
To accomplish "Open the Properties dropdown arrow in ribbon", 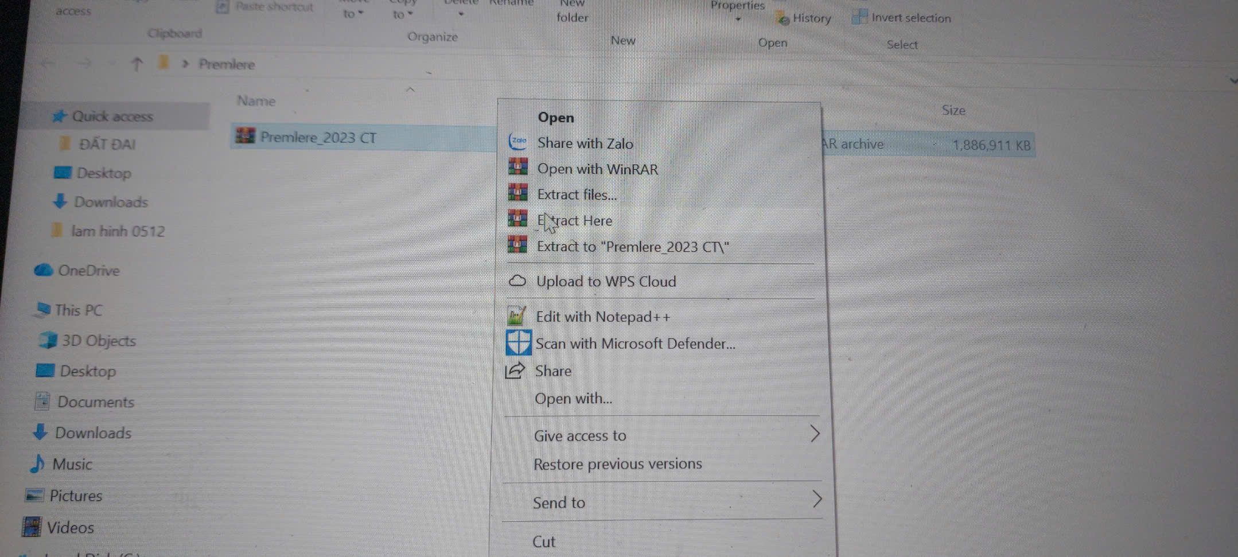I will pos(738,20).
